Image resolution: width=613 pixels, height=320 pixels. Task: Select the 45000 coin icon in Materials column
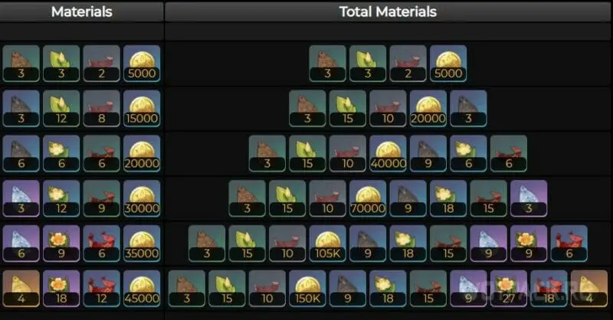[x=142, y=289]
